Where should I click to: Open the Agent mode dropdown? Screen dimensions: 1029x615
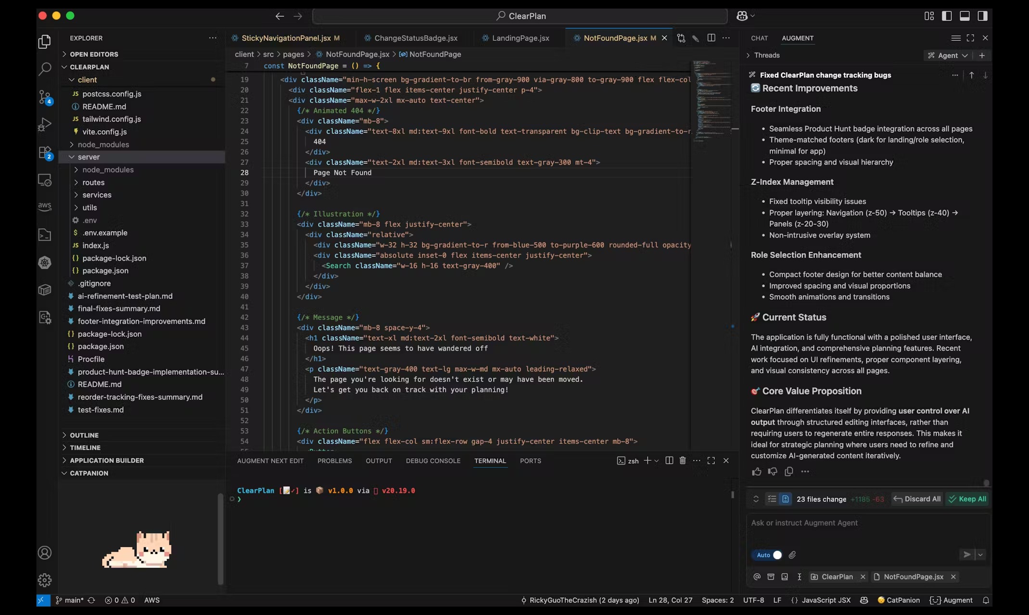948,55
